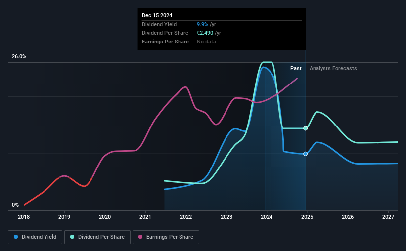The image size is (406, 251).
Task: Select the blue Dividend Yield data marker
Action: [306, 154]
